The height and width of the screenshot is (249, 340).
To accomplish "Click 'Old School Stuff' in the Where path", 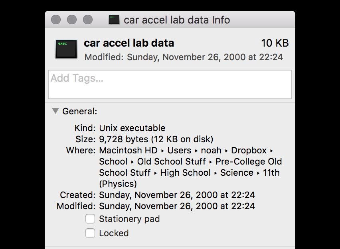I will click(x=171, y=161).
